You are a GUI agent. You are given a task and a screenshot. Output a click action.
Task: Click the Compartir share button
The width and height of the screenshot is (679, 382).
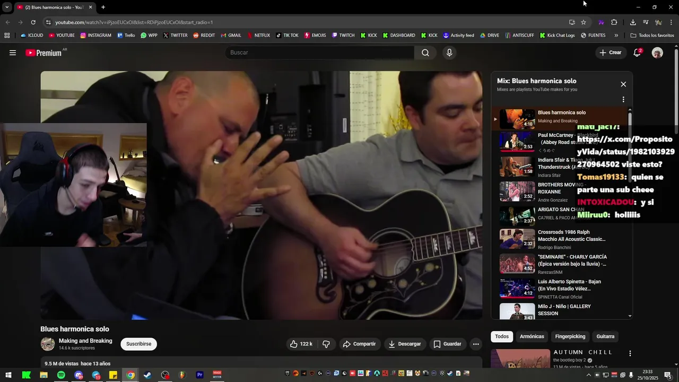coord(360,344)
